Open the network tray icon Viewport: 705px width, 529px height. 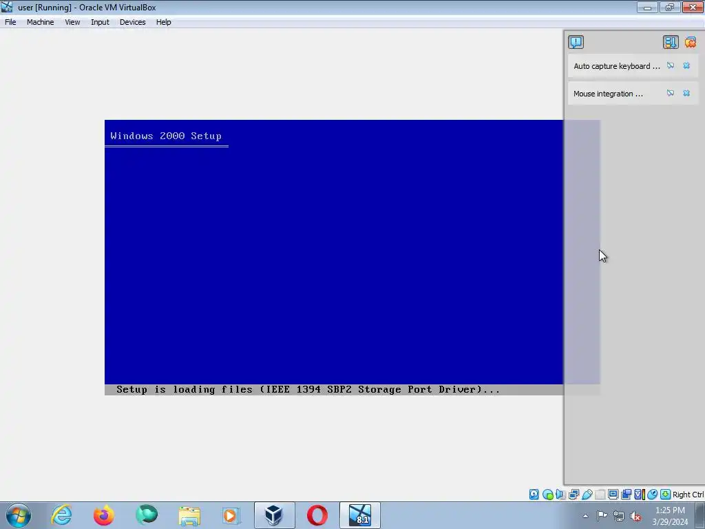pos(619,516)
